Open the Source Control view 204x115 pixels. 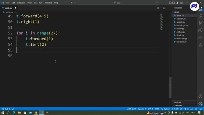click(x=200, y=23)
